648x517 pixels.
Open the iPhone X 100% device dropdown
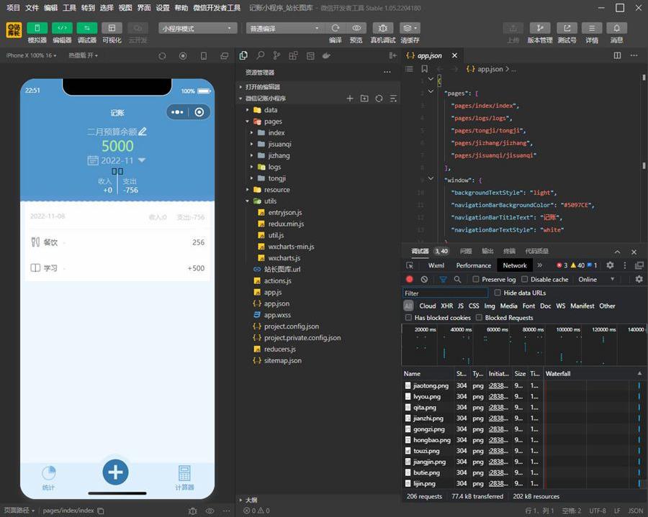point(32,55)
